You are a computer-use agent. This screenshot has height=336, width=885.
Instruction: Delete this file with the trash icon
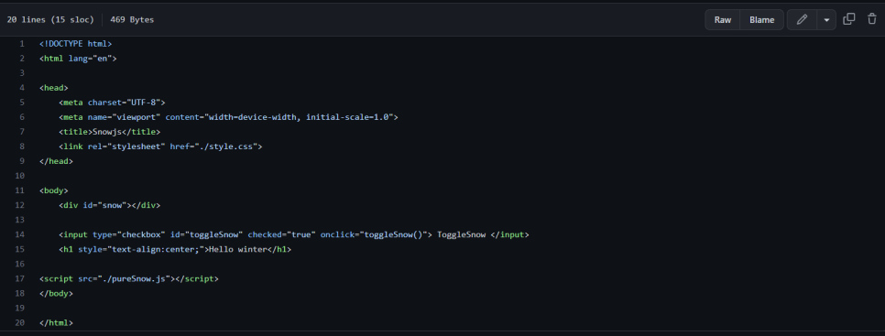point(872,19)
